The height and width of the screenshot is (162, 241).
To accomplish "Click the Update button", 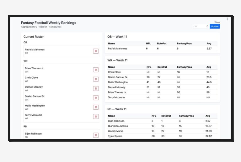I will [215, 26].
